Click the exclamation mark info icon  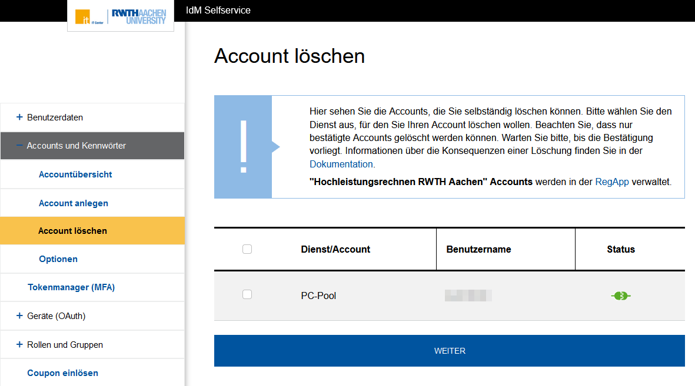[243, 147]
